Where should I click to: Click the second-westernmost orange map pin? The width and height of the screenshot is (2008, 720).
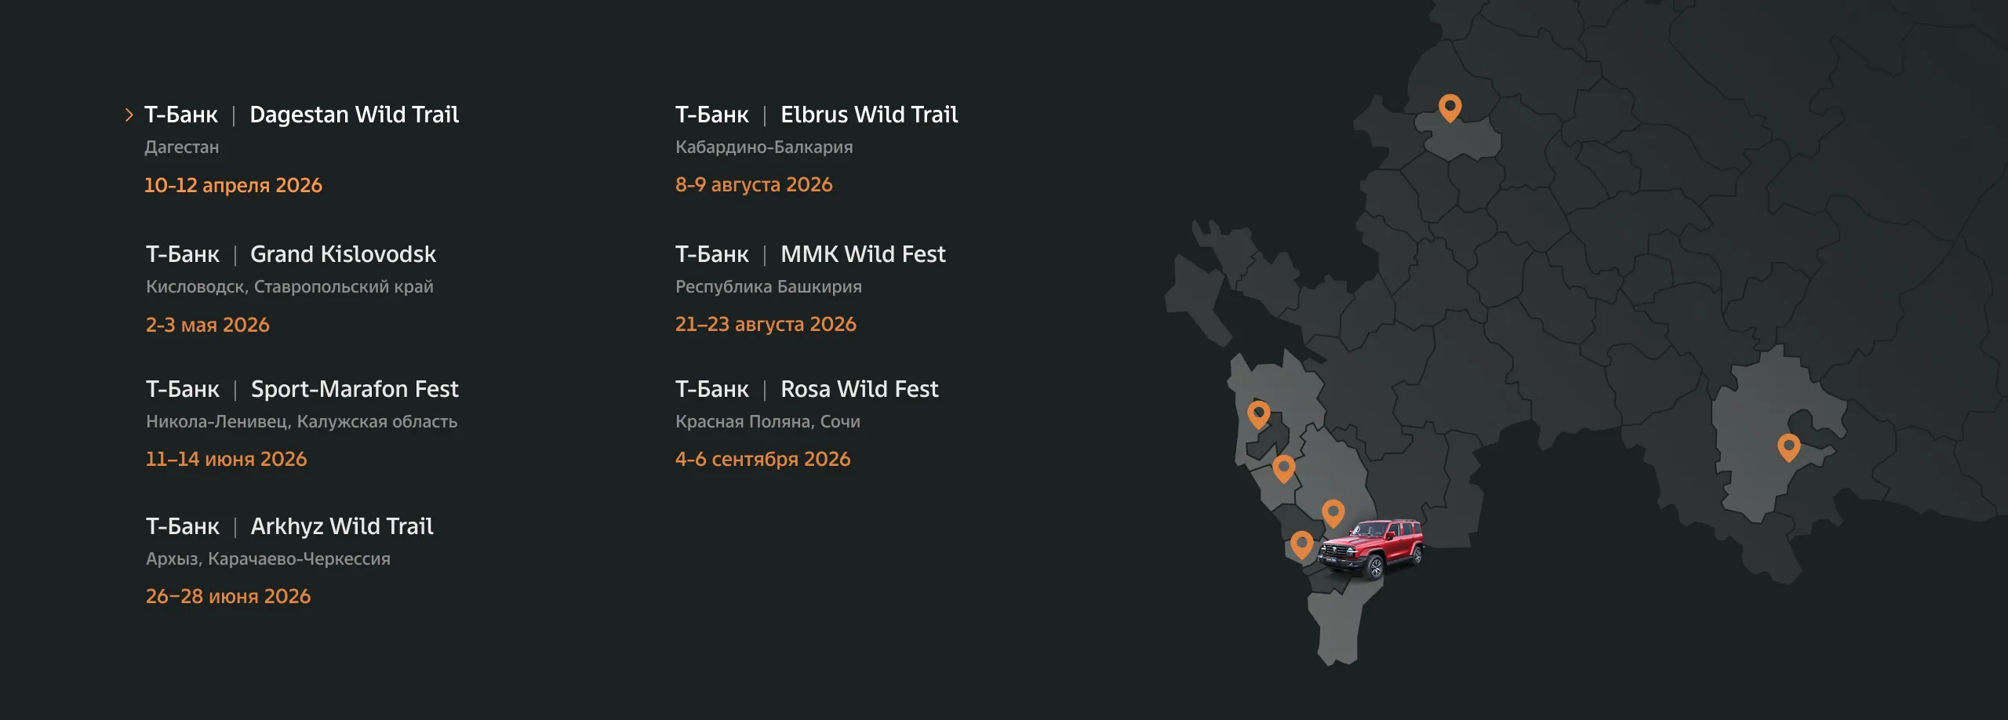pyautogui.click(x=1283, y=467)
